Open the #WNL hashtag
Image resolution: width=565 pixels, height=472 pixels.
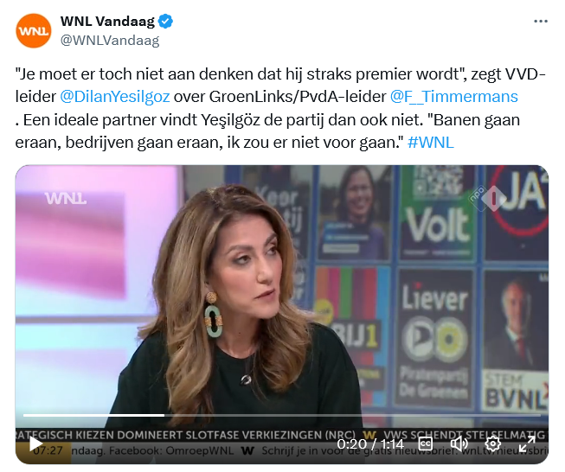431,143
